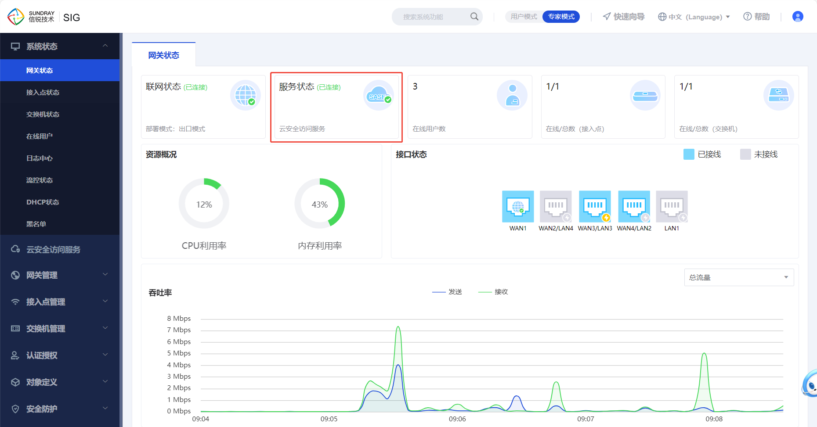Click the 服务状态 card title
Screen dimensions: 817x427
pos(296,86)
